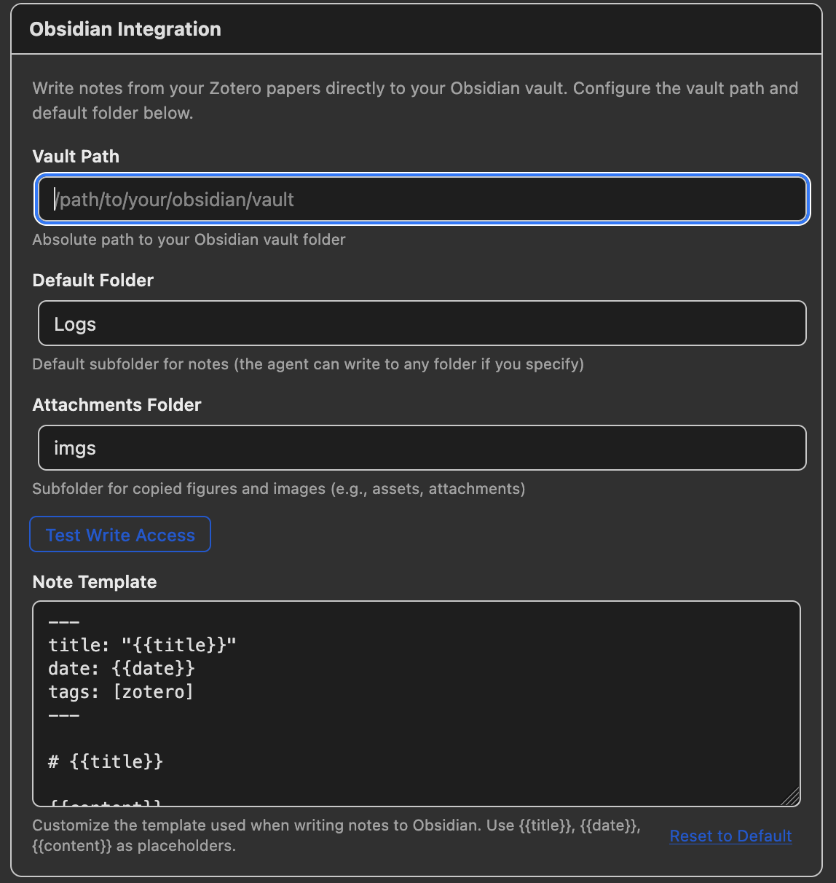Click the imgs value in Attachments Folder
Viewport: 836px width, 883px height.
tap(74, 448)
